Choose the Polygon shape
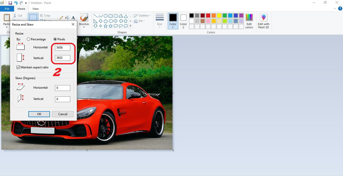 click(x=121, y=16)
